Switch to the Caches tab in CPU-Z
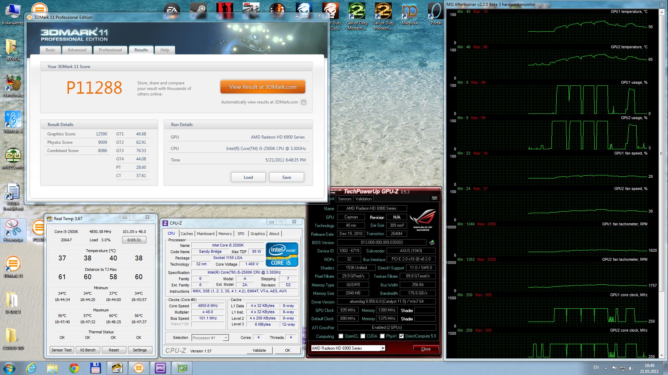The width and height of the screenshot is (668, 375). [187, 234]
